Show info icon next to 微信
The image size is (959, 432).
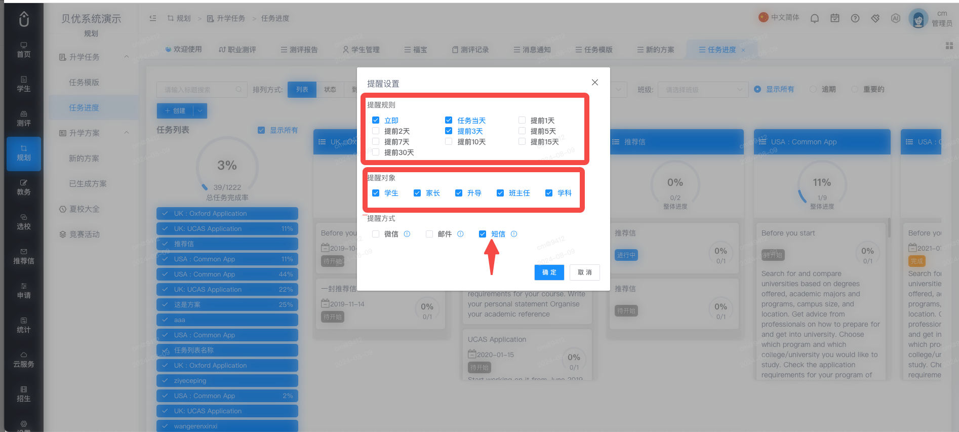(407, 234)
